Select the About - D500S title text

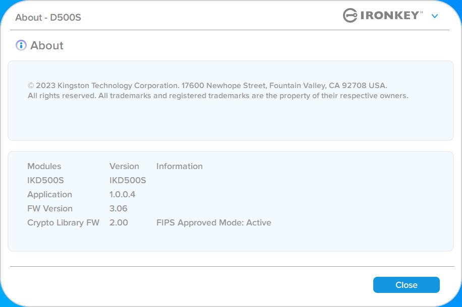click(48, 17)
